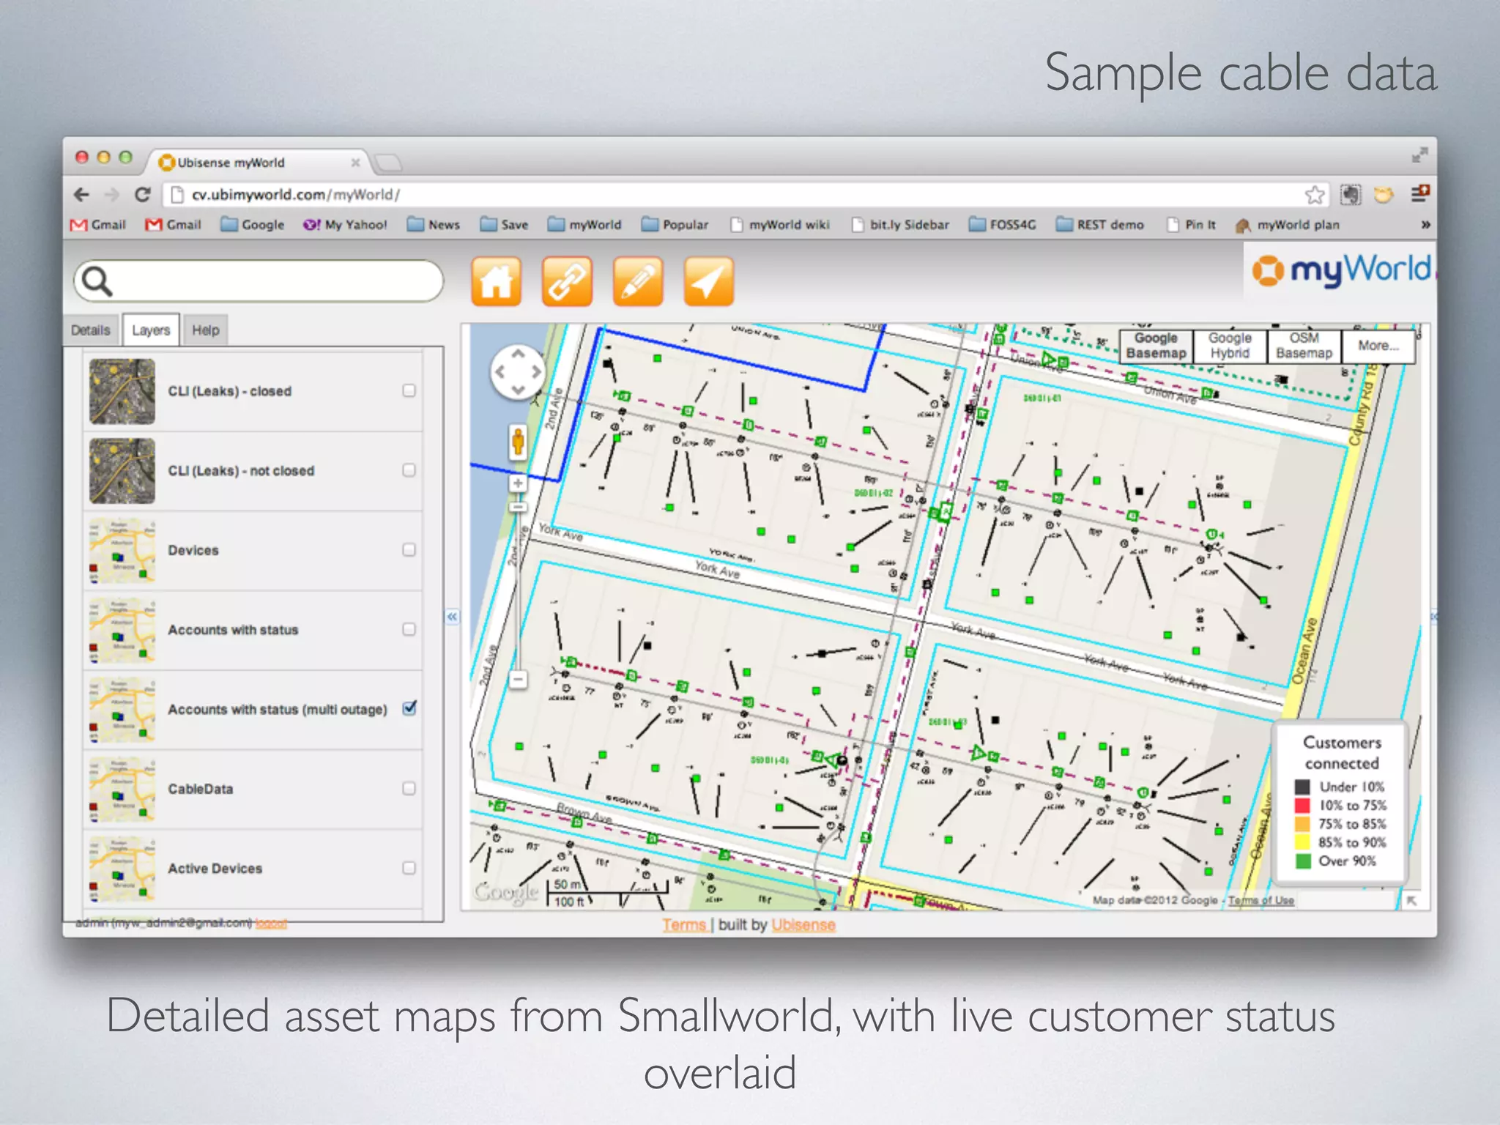1500x1125 pixels.
Task: Enable the CableData layer checkbox
Action: (x=409, y=788)
